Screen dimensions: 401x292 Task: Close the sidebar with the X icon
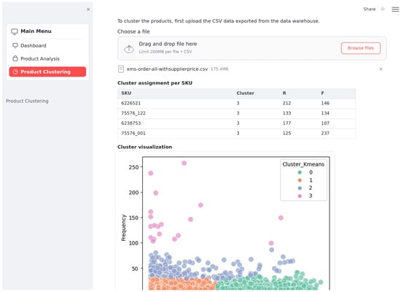click(88, 9)
